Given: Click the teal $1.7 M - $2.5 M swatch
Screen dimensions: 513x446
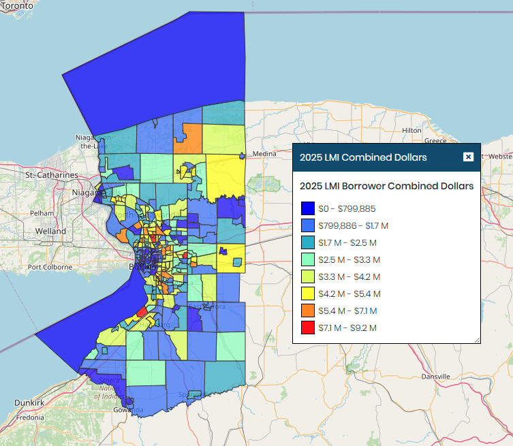Looking at the screenshot, I should pos(307,242).
